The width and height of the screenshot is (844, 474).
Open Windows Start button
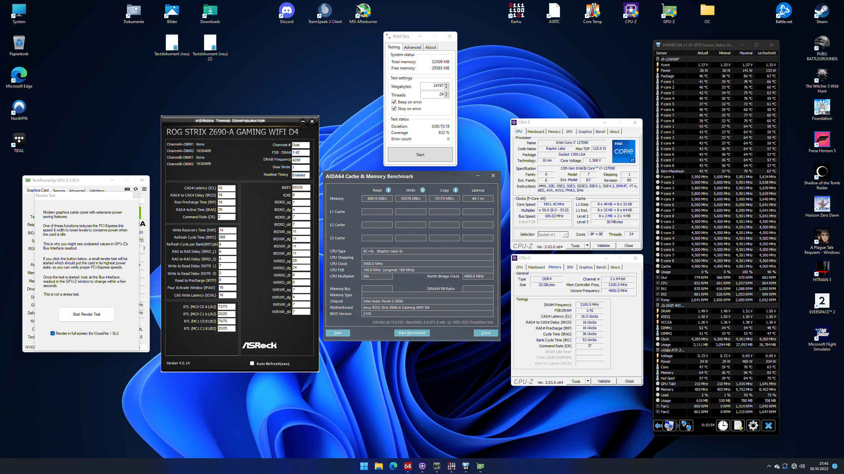[364, 466]
